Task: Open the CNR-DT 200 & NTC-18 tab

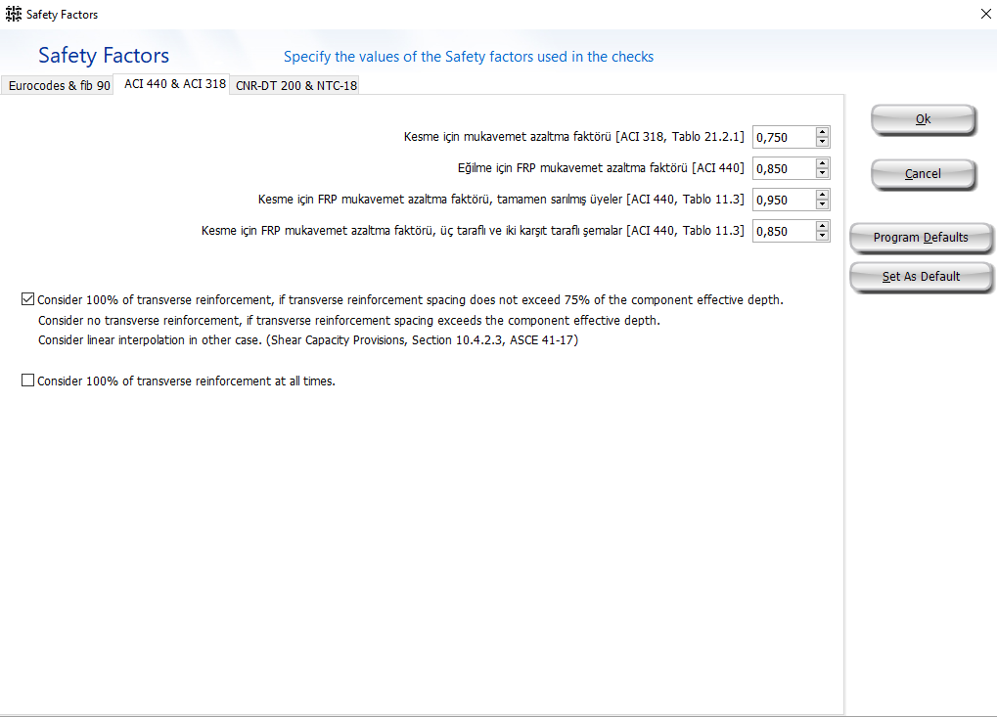Action: 296,85
